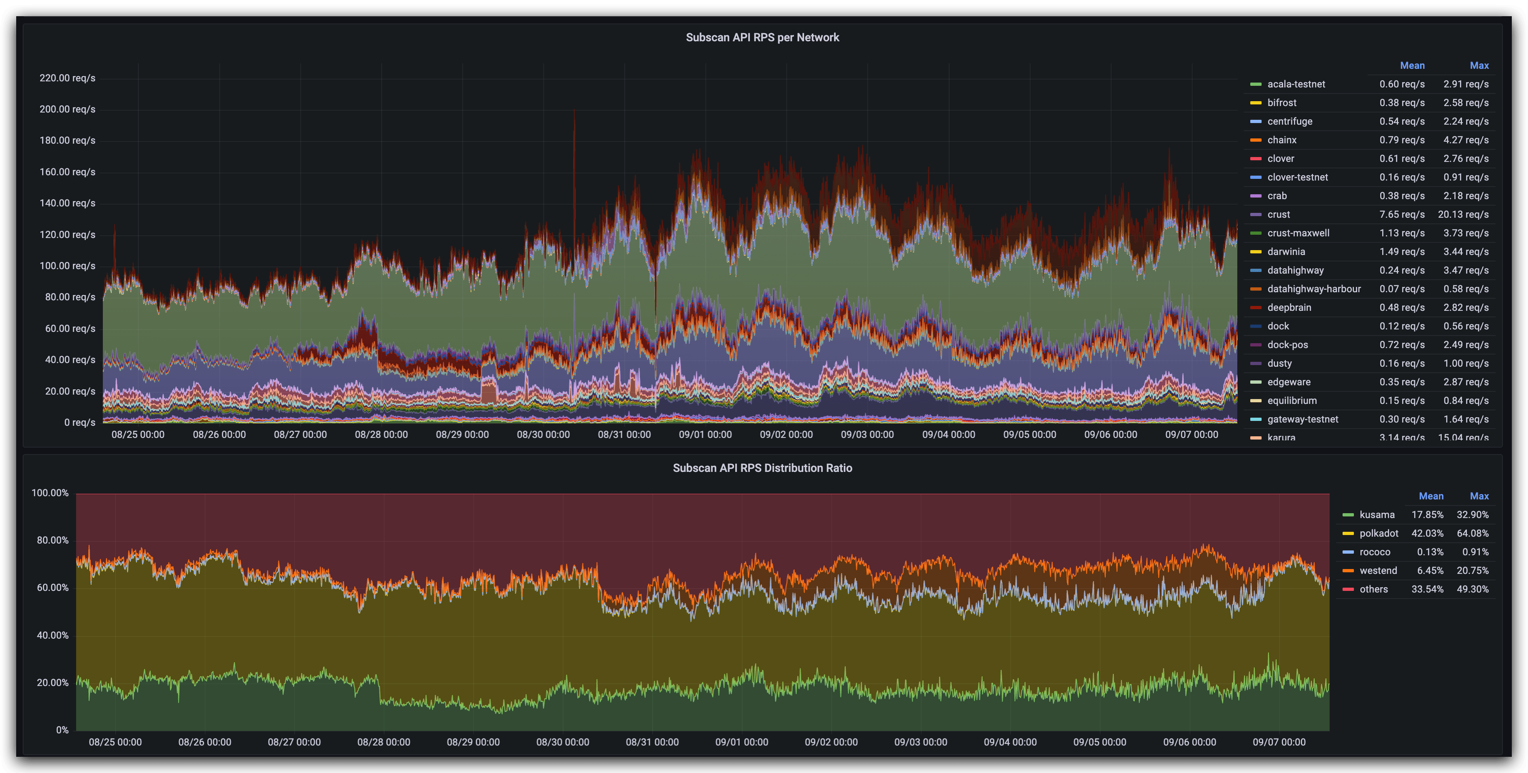Sort top panel legend by Mean column
The image size is (1528, 773).
tap(1412, 65)
